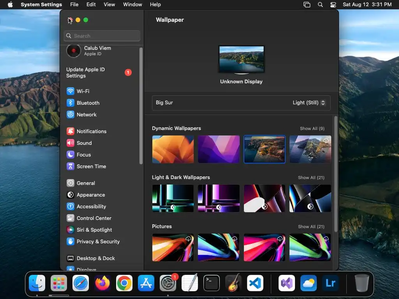Image resolution: width=399 pixels, height=299 pixels.
Task: Open the Apple menu
Action: pyautogui.click(x=10, y=5)
